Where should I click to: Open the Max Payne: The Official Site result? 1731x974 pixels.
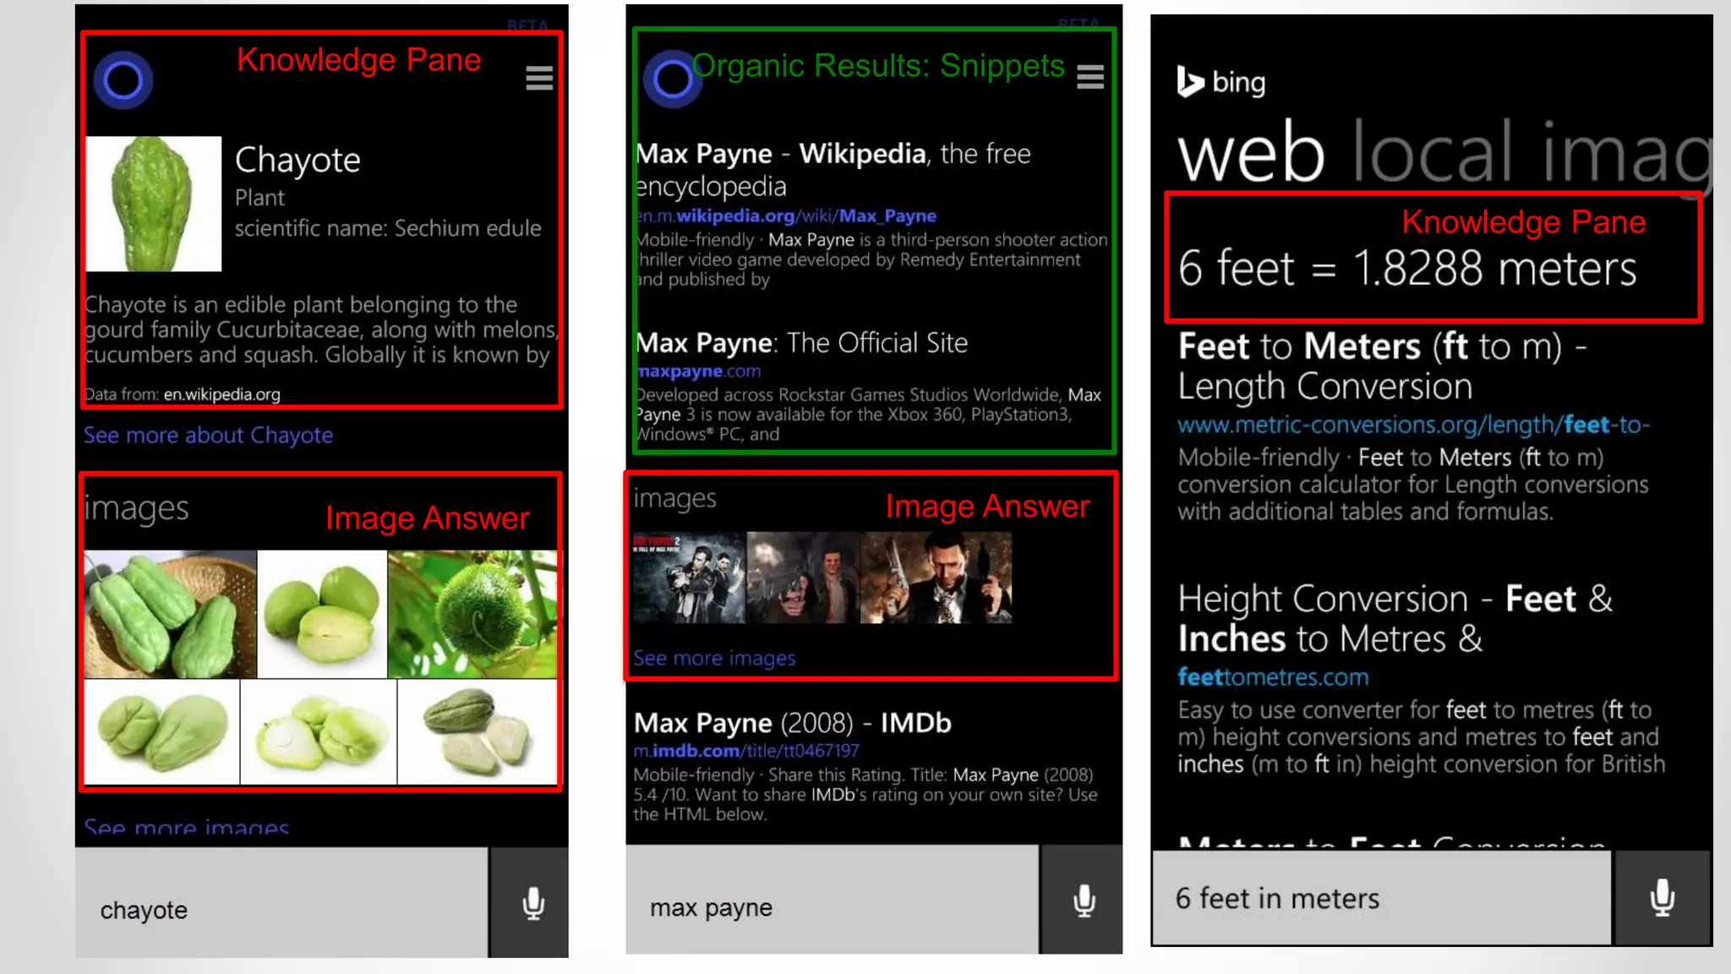coord(801,342)
